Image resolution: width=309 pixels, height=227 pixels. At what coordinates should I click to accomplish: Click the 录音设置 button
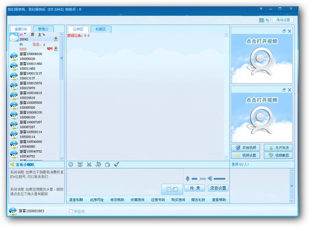218,188
